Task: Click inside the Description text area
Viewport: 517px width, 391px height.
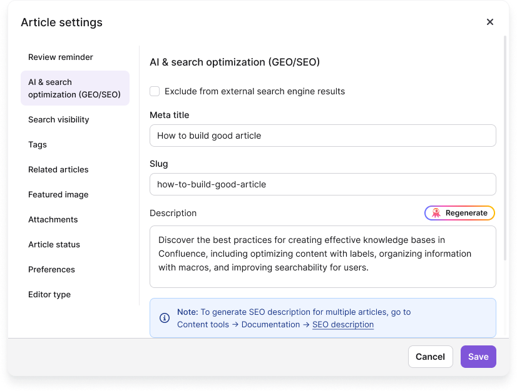Action: [323, 257]
